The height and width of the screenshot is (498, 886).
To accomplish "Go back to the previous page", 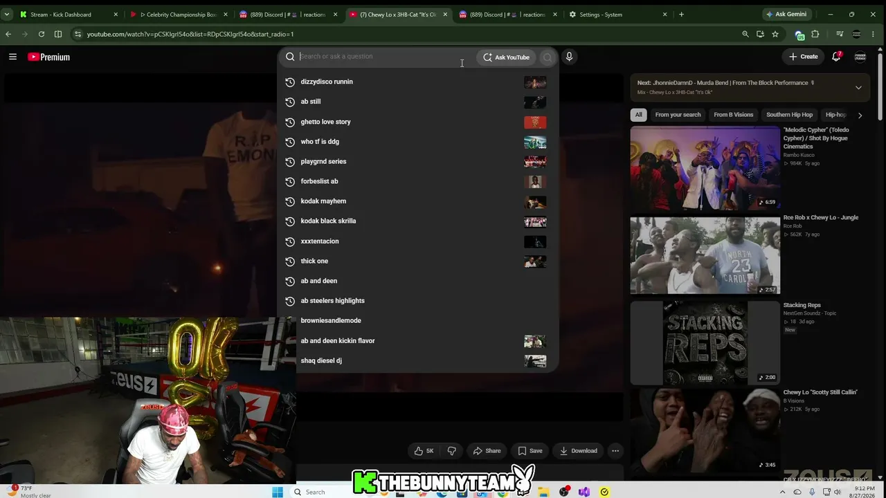I will pos(8,34).
